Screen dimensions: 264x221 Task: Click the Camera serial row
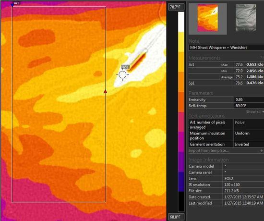(x=226, y=172)
